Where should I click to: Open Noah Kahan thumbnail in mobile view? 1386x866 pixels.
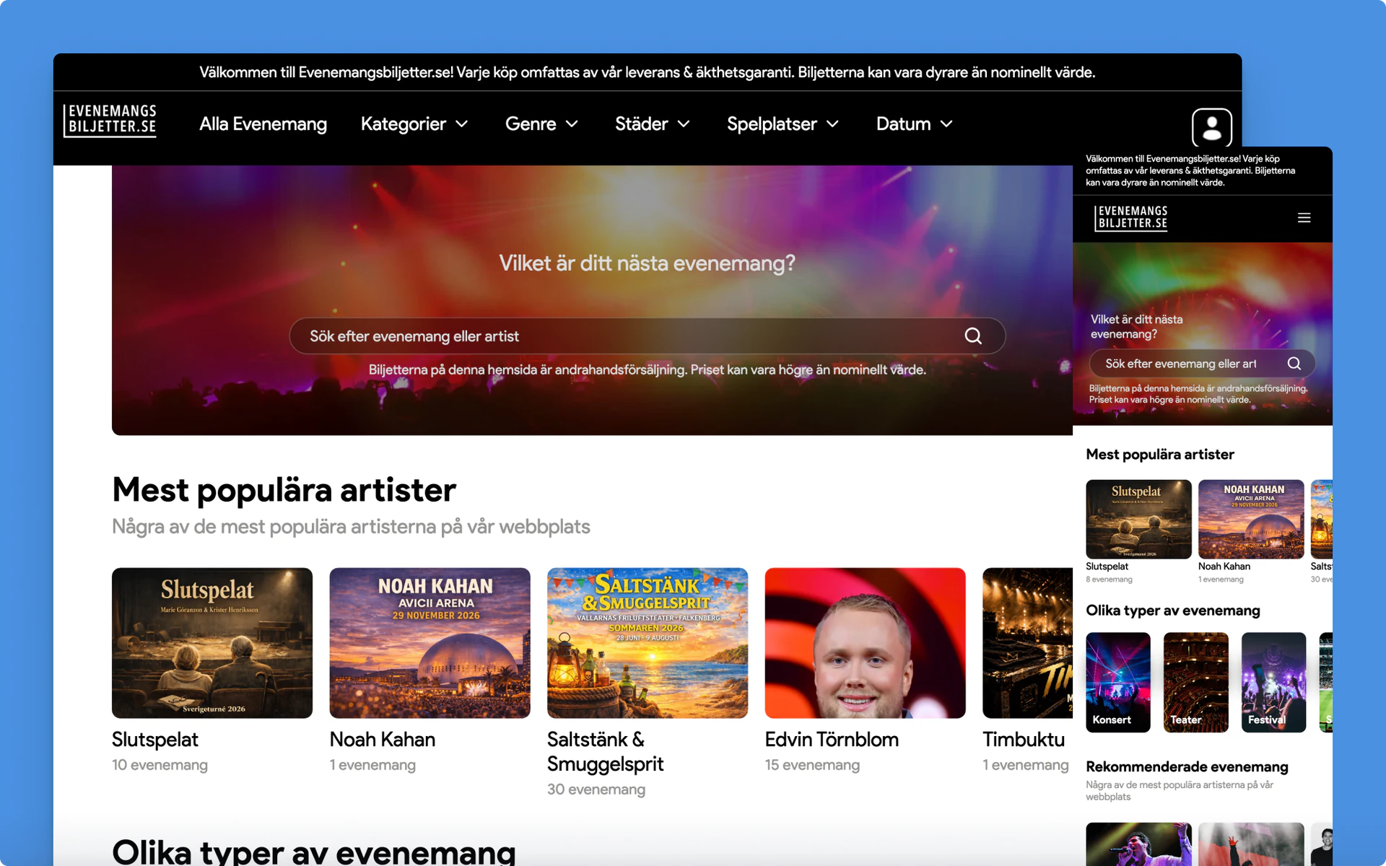click(1251, 519)
